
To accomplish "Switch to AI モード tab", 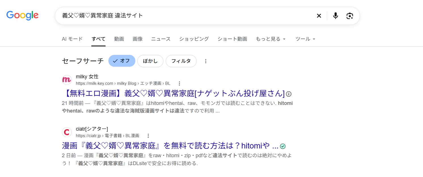I will click(x=72, y=39).
